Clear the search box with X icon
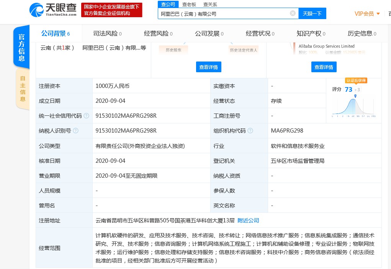The width and height of the screenshot is (391, 269). (293, 13)
